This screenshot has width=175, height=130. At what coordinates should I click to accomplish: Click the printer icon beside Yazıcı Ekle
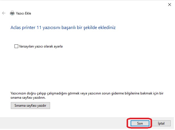(x=12, y=13)
